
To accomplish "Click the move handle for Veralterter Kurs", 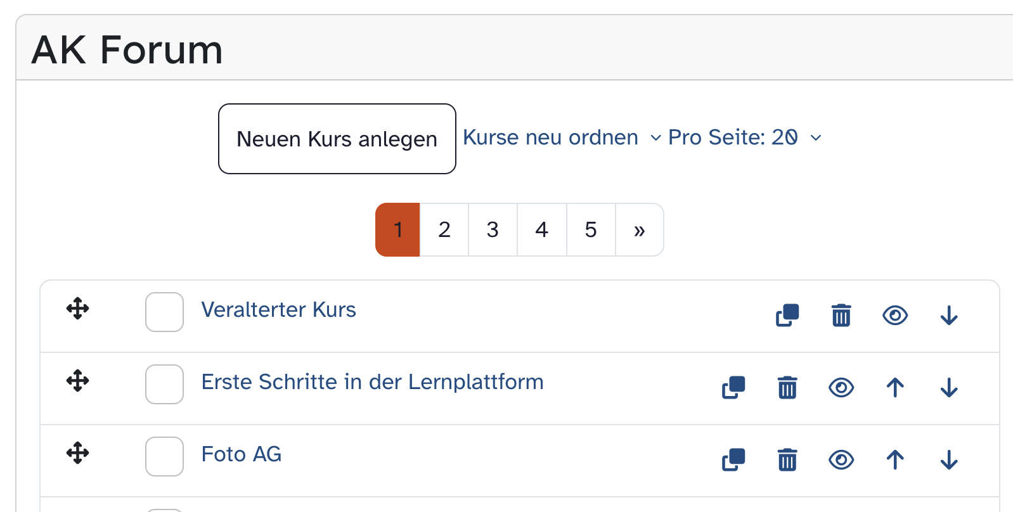I will (x=77, y=309).
